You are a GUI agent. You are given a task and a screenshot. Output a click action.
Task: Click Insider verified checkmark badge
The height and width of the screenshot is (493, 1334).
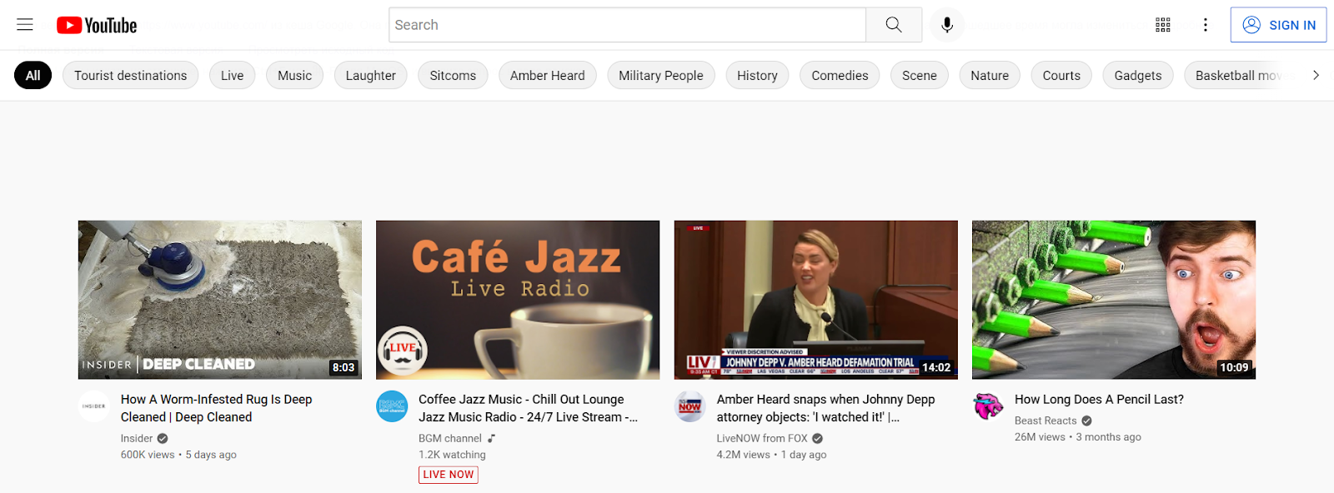coord(163,438)
